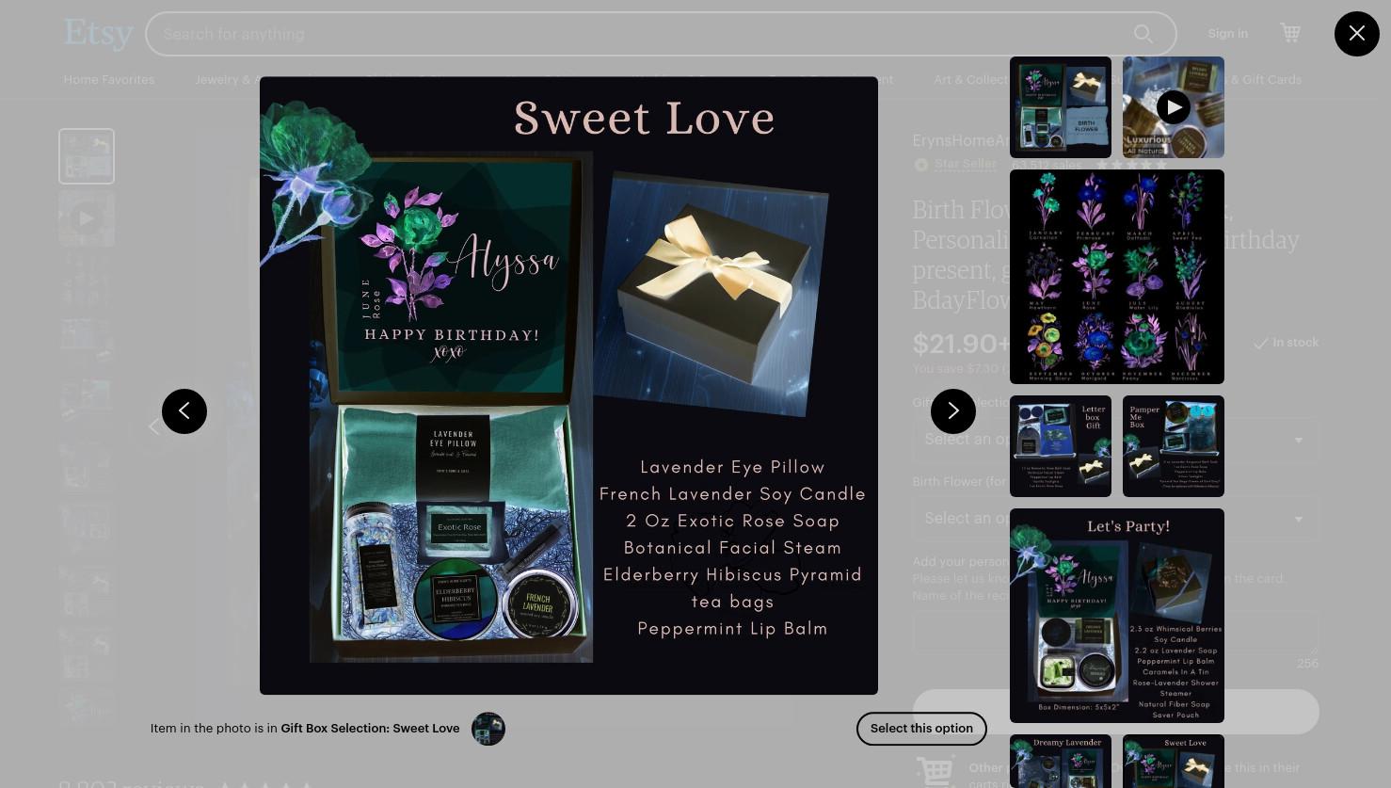Show the next photo with right arrow
The height and width of the screenshot is (788, 1391).
click(953, 411)
